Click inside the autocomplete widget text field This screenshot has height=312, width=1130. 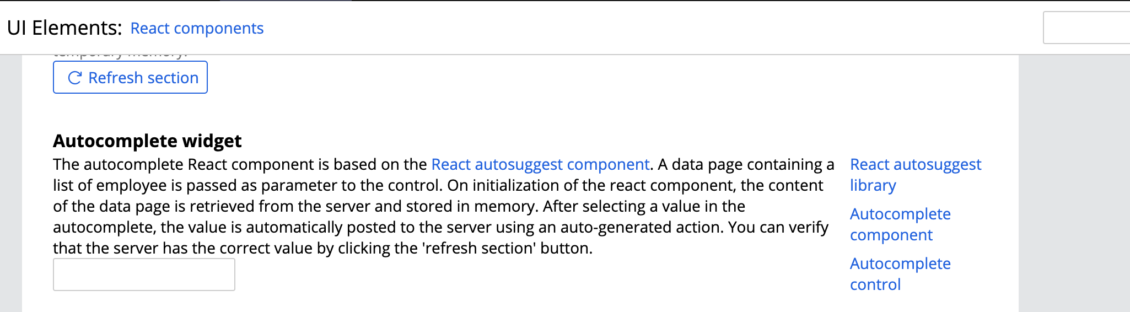(144, 275)
